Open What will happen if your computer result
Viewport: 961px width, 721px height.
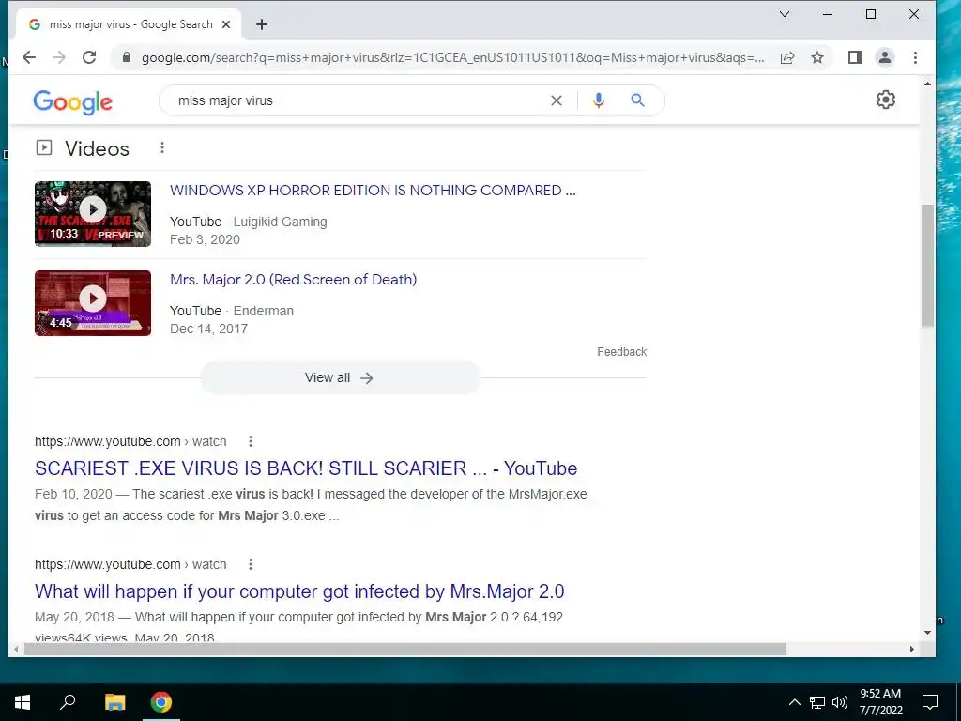click(299, 591)
